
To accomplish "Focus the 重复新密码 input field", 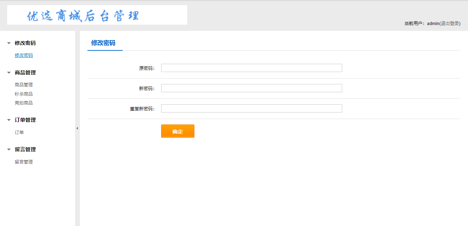I will (x=251, y=108).
